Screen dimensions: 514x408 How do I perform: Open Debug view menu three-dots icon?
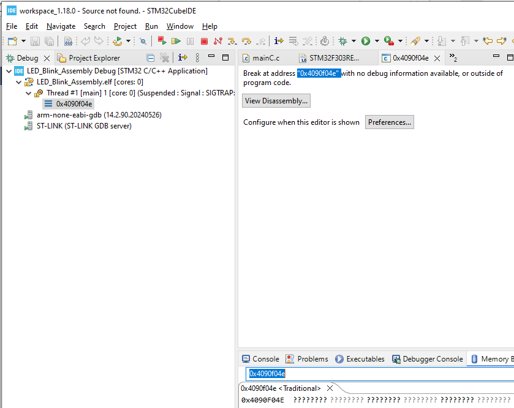tap(197, 57)
